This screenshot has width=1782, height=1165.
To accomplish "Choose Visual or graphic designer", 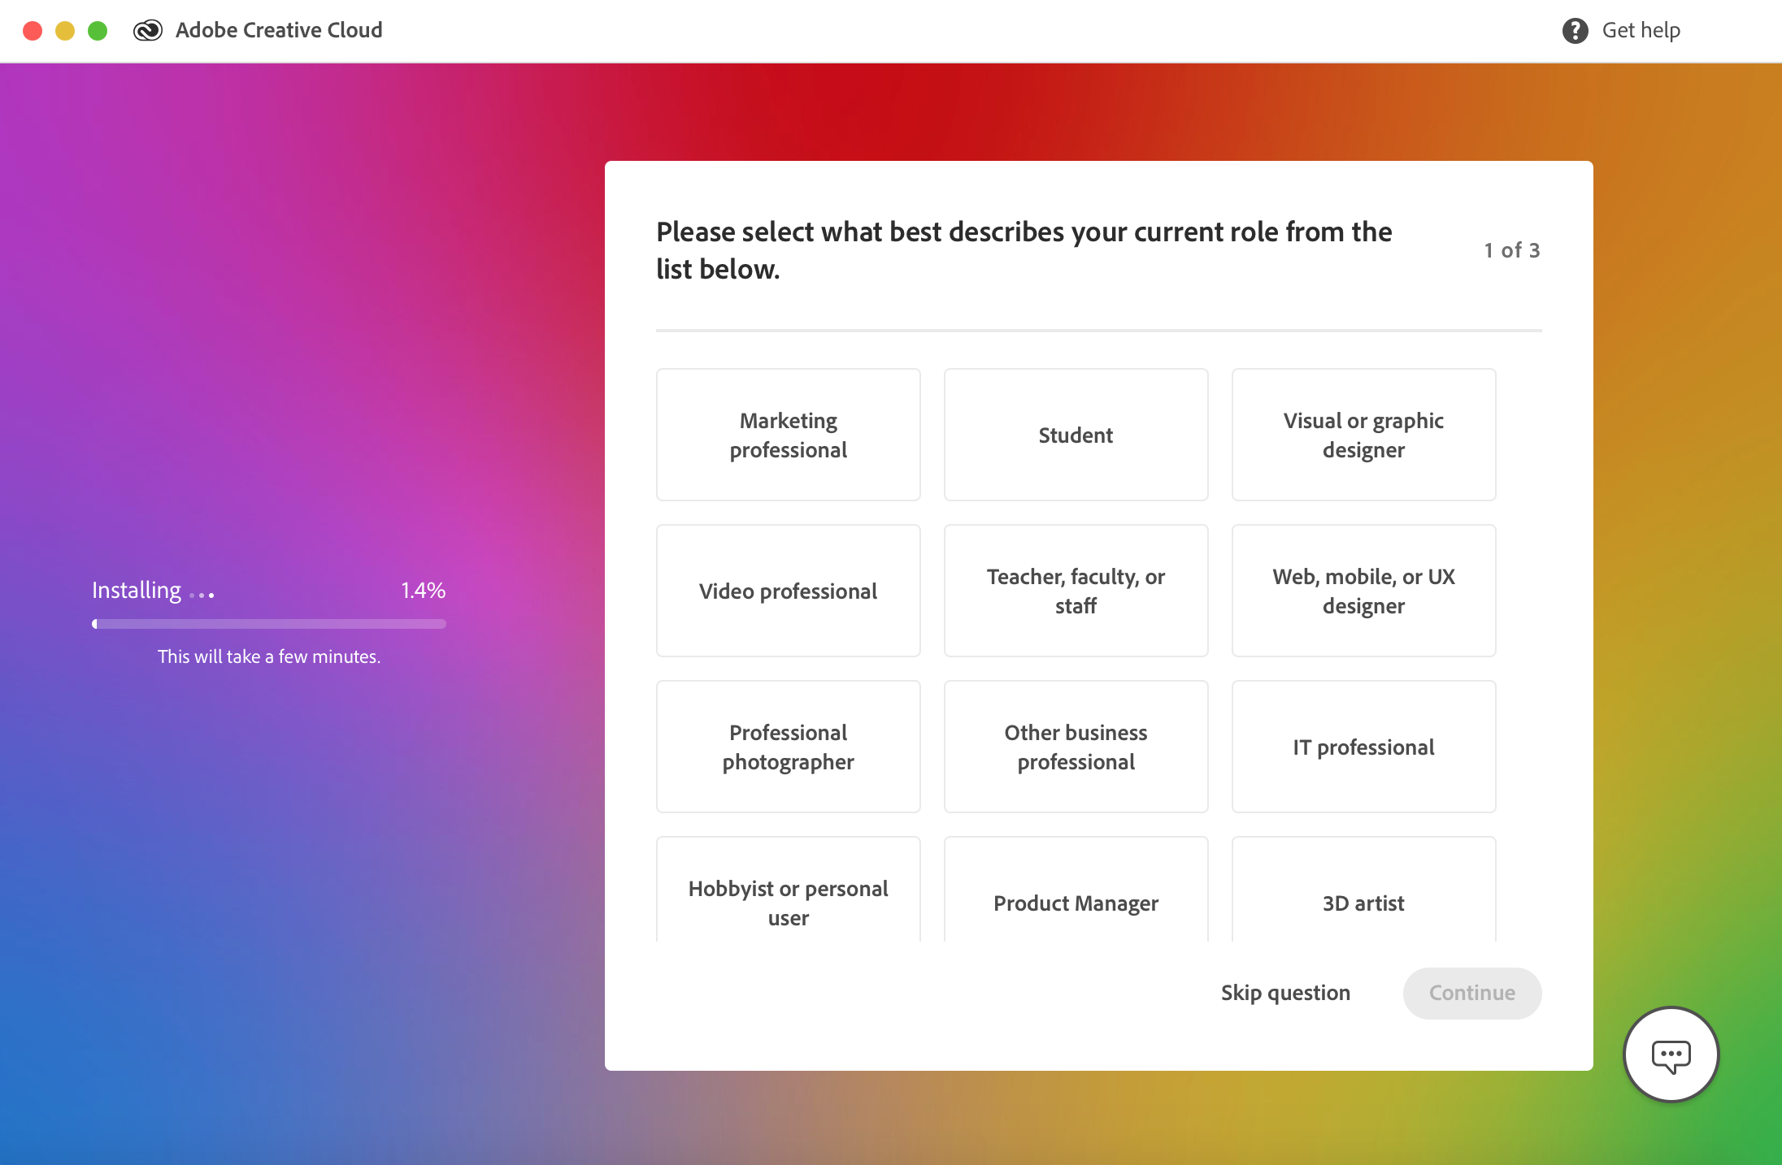I will tap(1363, 435).
